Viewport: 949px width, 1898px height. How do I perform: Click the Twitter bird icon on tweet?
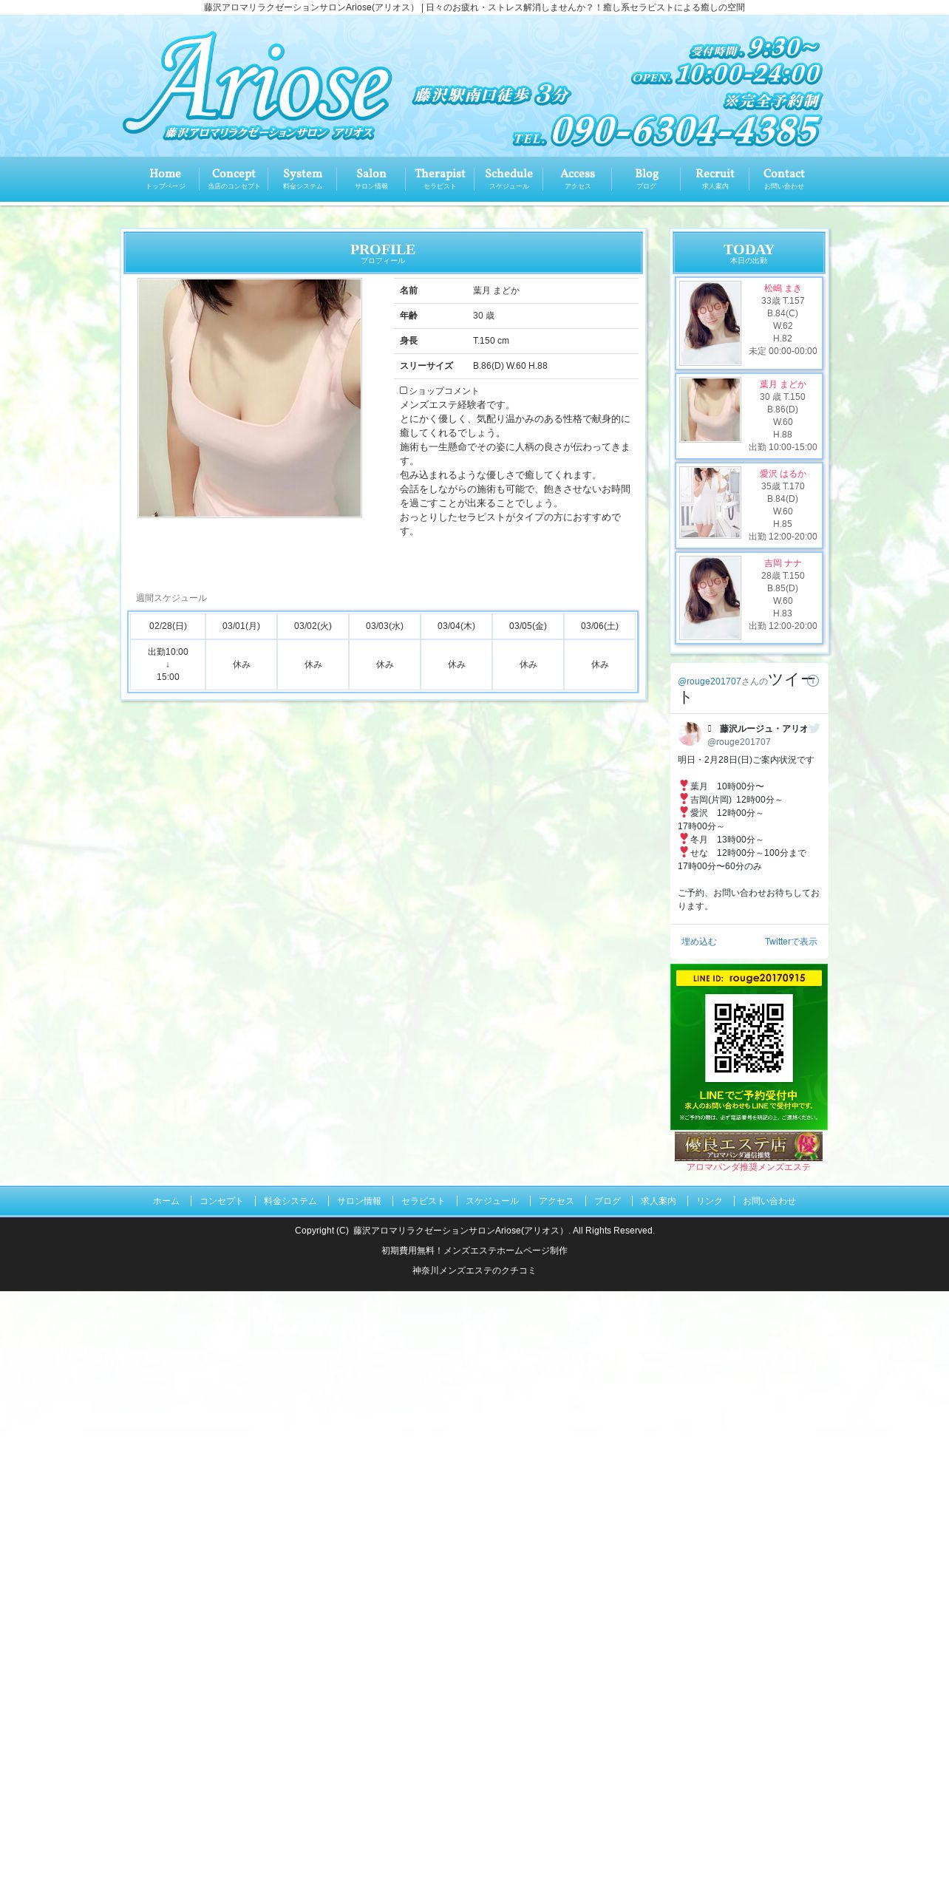[814, 728]
